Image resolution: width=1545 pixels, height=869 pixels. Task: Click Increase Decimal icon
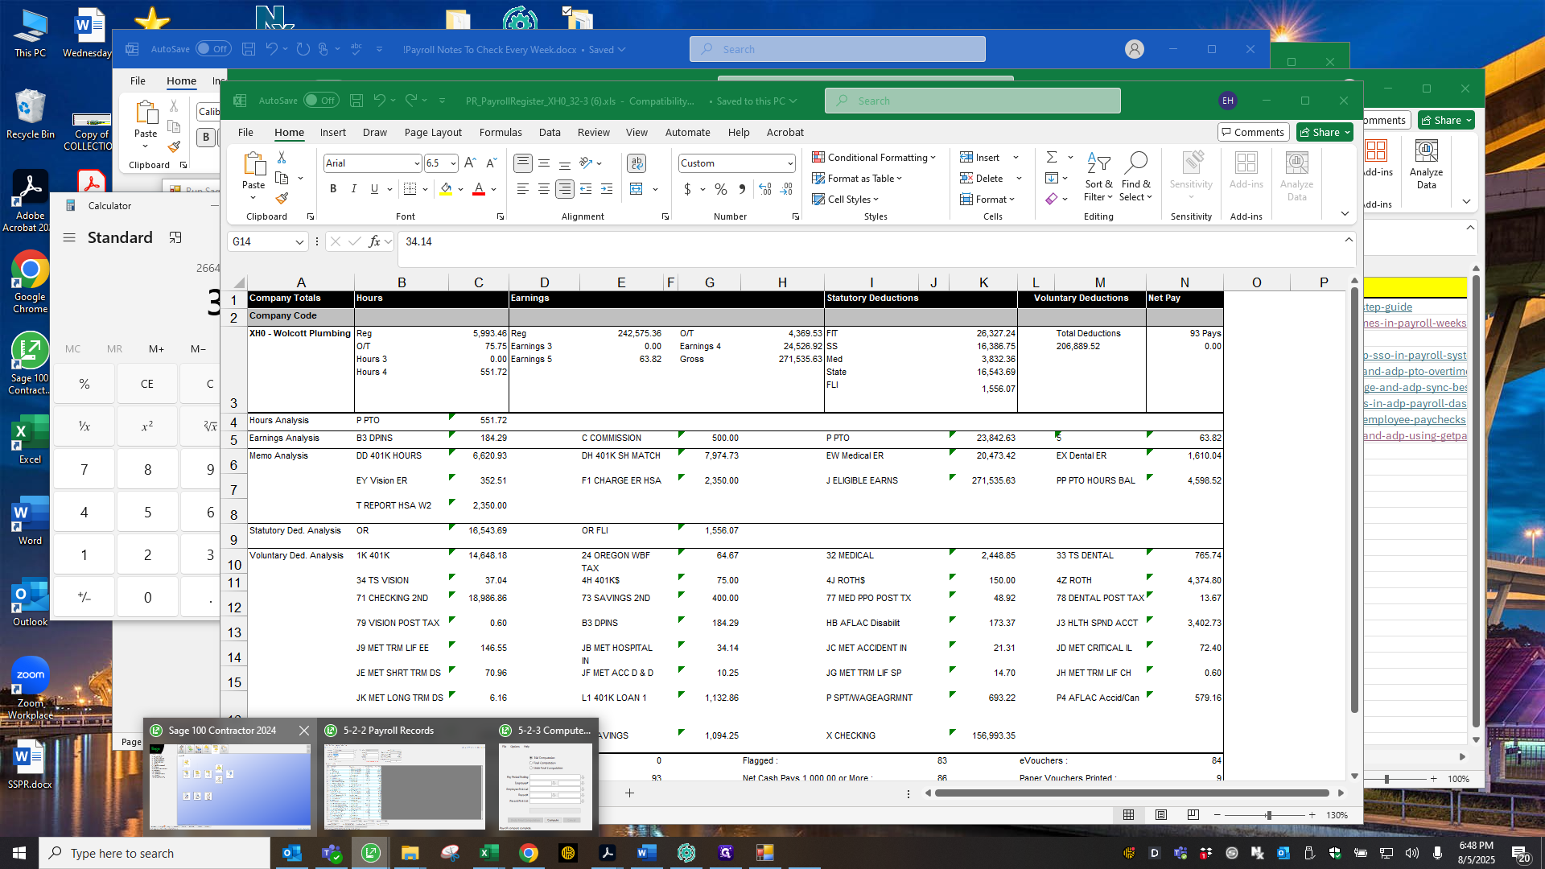click(x=765, y=189)
